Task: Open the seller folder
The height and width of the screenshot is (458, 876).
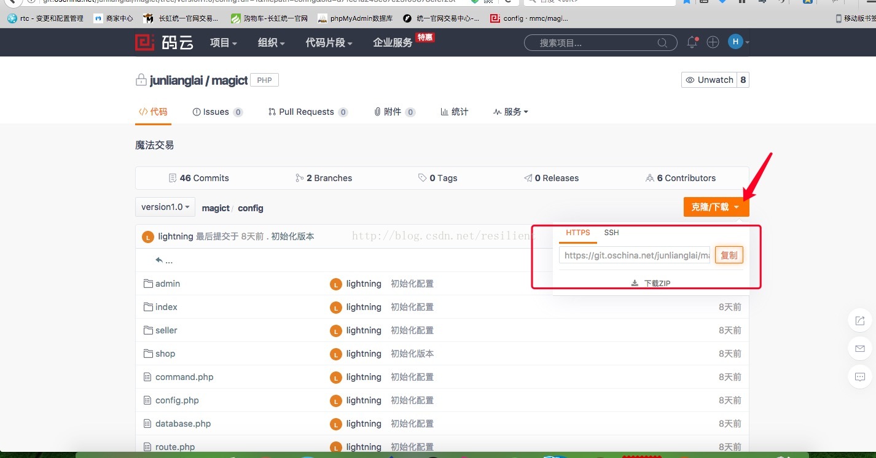Action: tap(166, 330)
